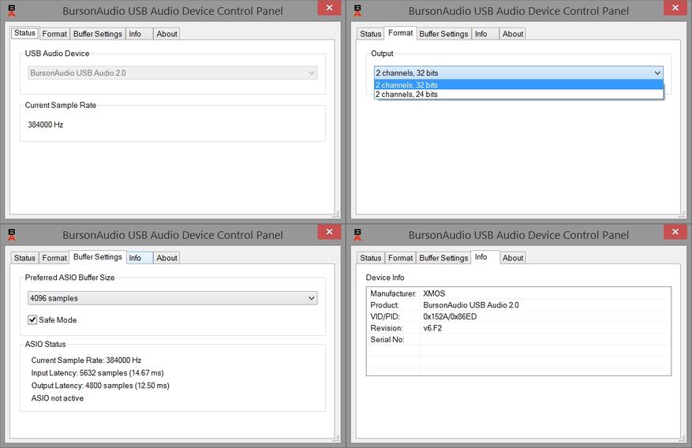Screen dimensions: 692x448
Task: Switch to Status tab in the top-right Format window
Action: (x=370, y=34)
